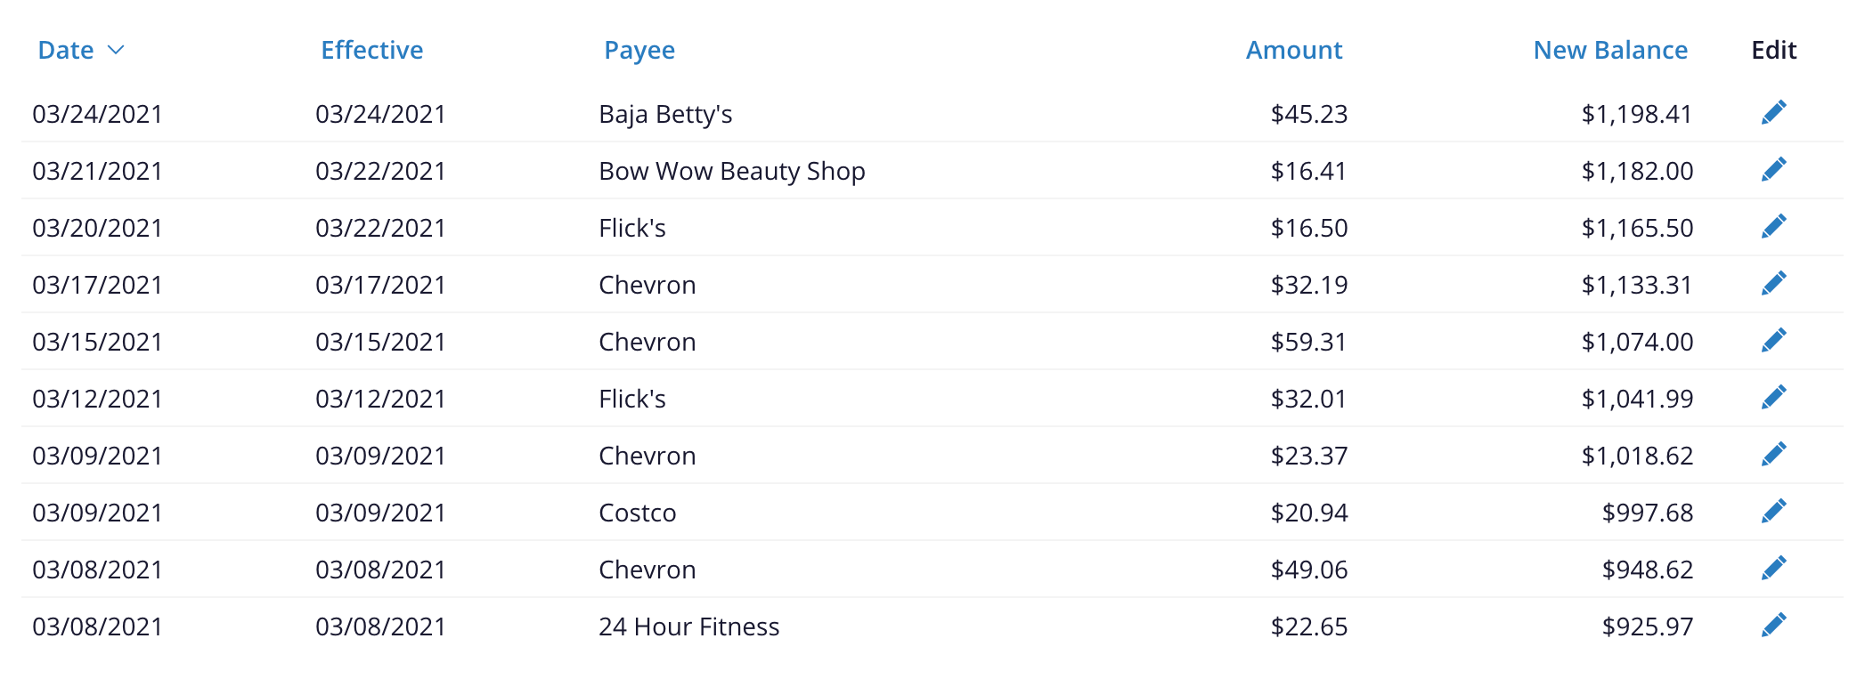Sort by the Date column header

point(66,51)
